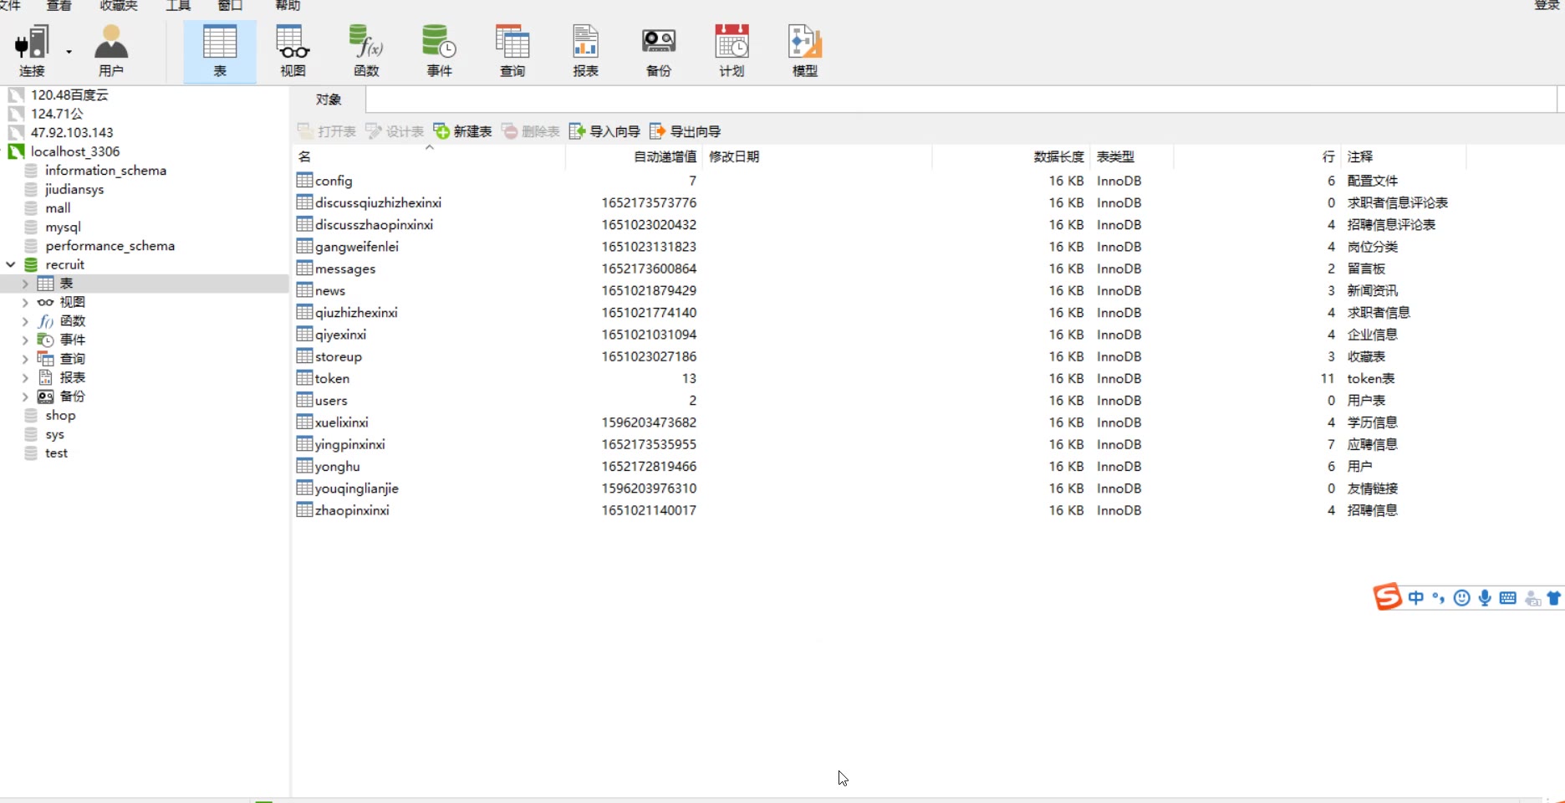Open the 连接 connection tool

coord(32,51)
